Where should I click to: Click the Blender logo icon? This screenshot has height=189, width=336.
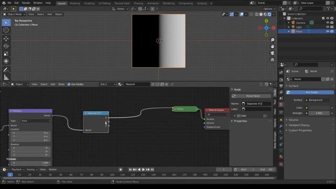click(x=4, y=3)
